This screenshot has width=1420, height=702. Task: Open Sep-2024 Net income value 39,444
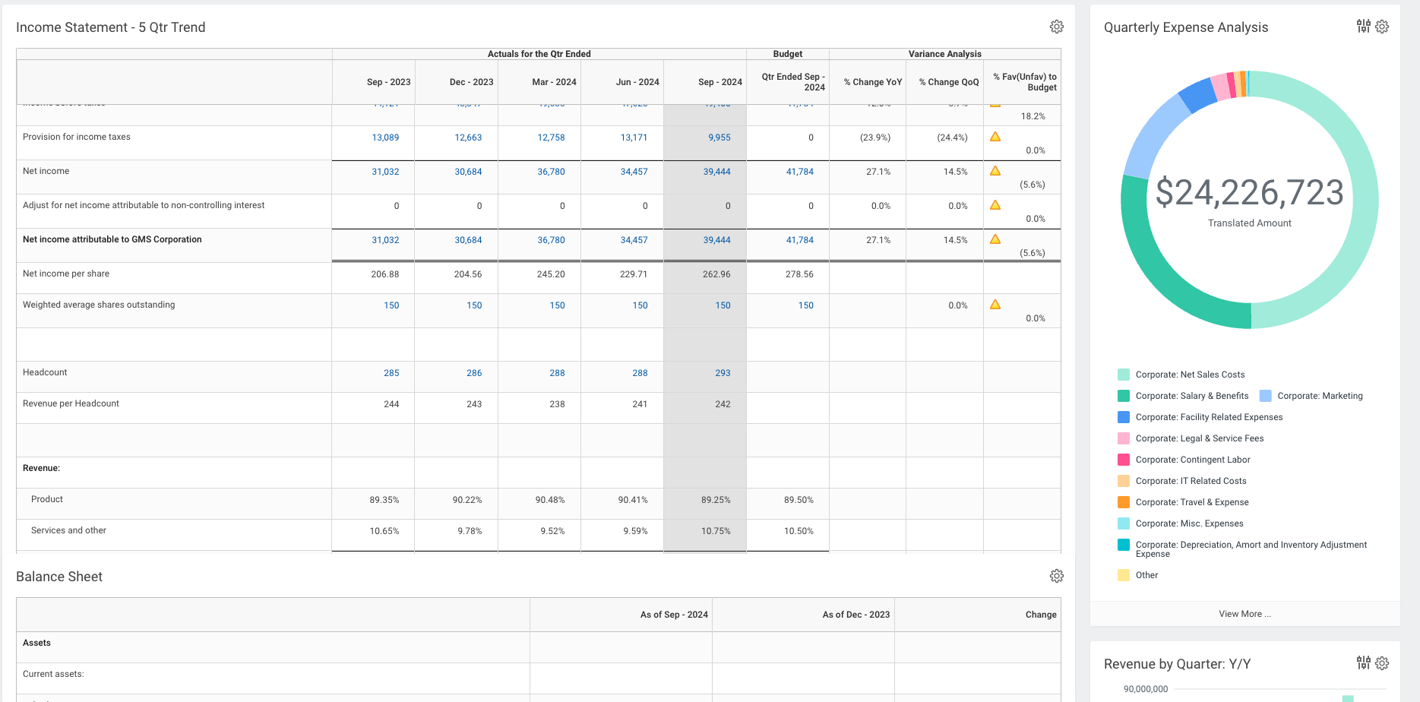pos(716,172)
